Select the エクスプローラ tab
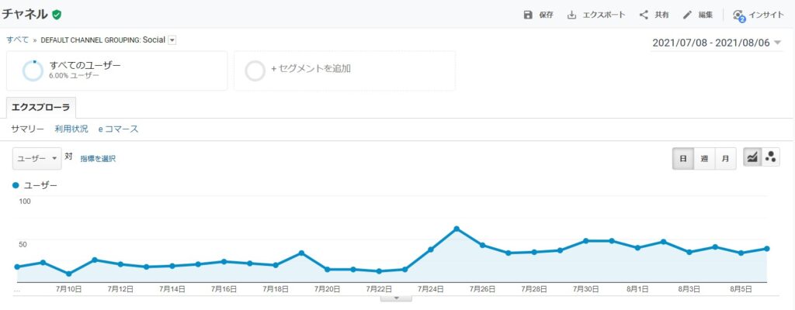The height and width of the screenshot is (310, 795). [41, 108]
